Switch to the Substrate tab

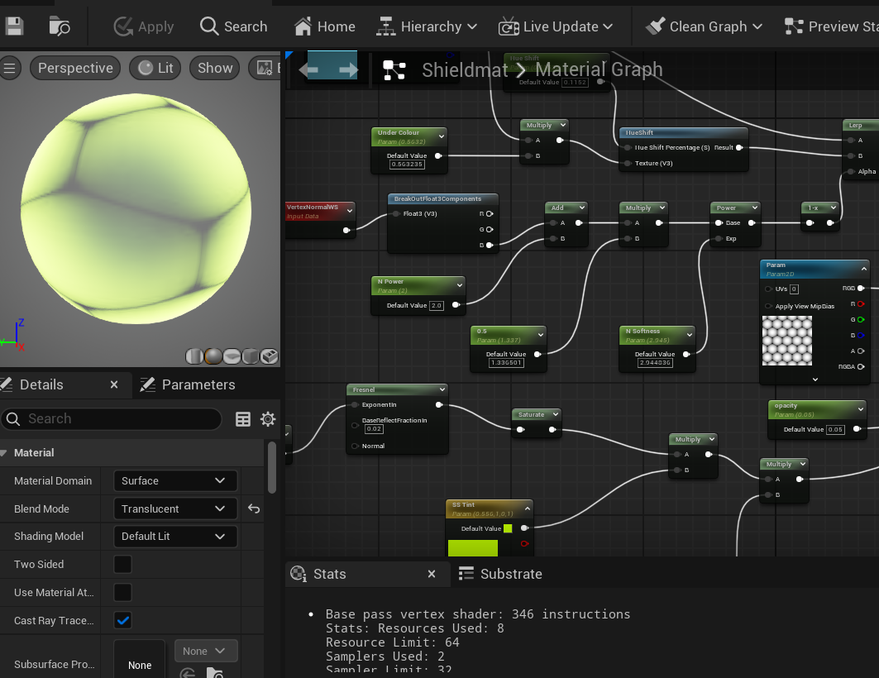click(500, 574)
